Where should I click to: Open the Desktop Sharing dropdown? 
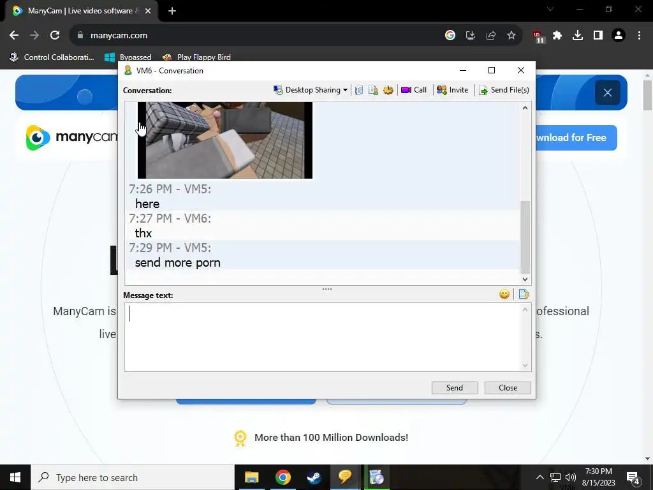tap(311, 90)
